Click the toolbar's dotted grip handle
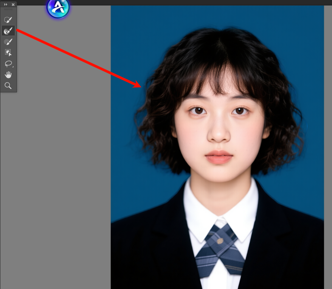Viewport: 332px width, 289px height. click(8, 9)
